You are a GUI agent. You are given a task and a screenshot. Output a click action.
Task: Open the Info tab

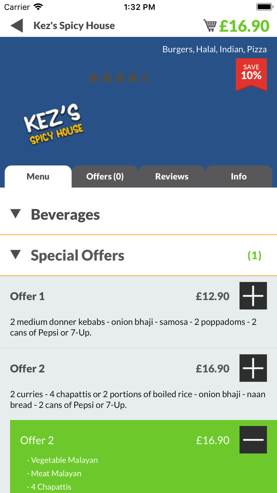point(239,177)
